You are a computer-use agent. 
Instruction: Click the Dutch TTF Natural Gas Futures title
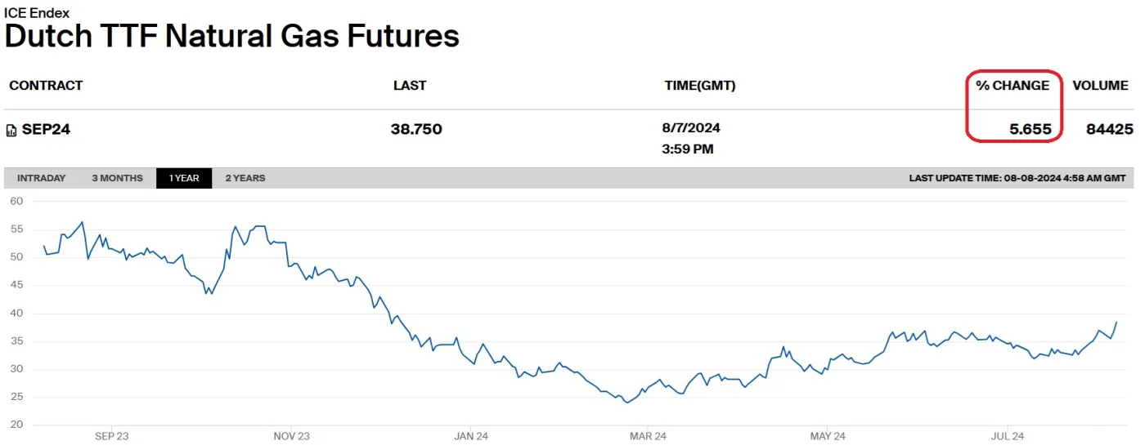[232, 37]
